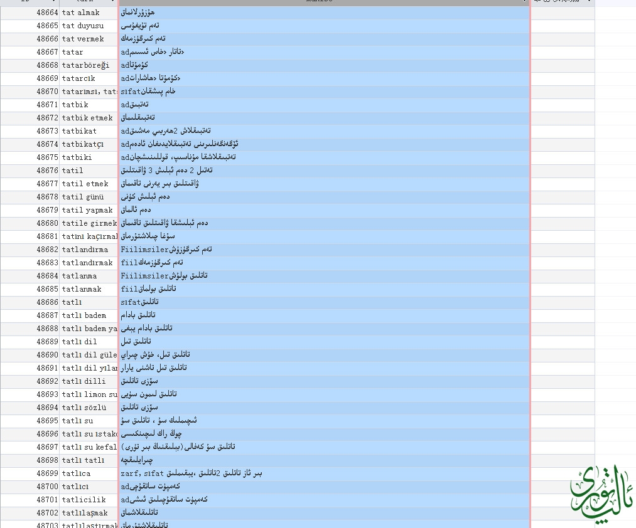Click the 'tatbik' word cell in row 48671
This screenshot has width=636, height=528.
(89, 105)
